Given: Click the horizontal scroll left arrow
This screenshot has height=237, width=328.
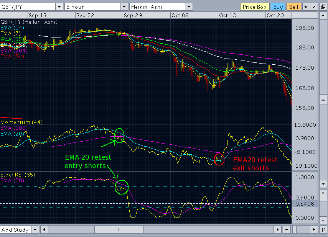Looking at the screenshot, I should 44,229.
